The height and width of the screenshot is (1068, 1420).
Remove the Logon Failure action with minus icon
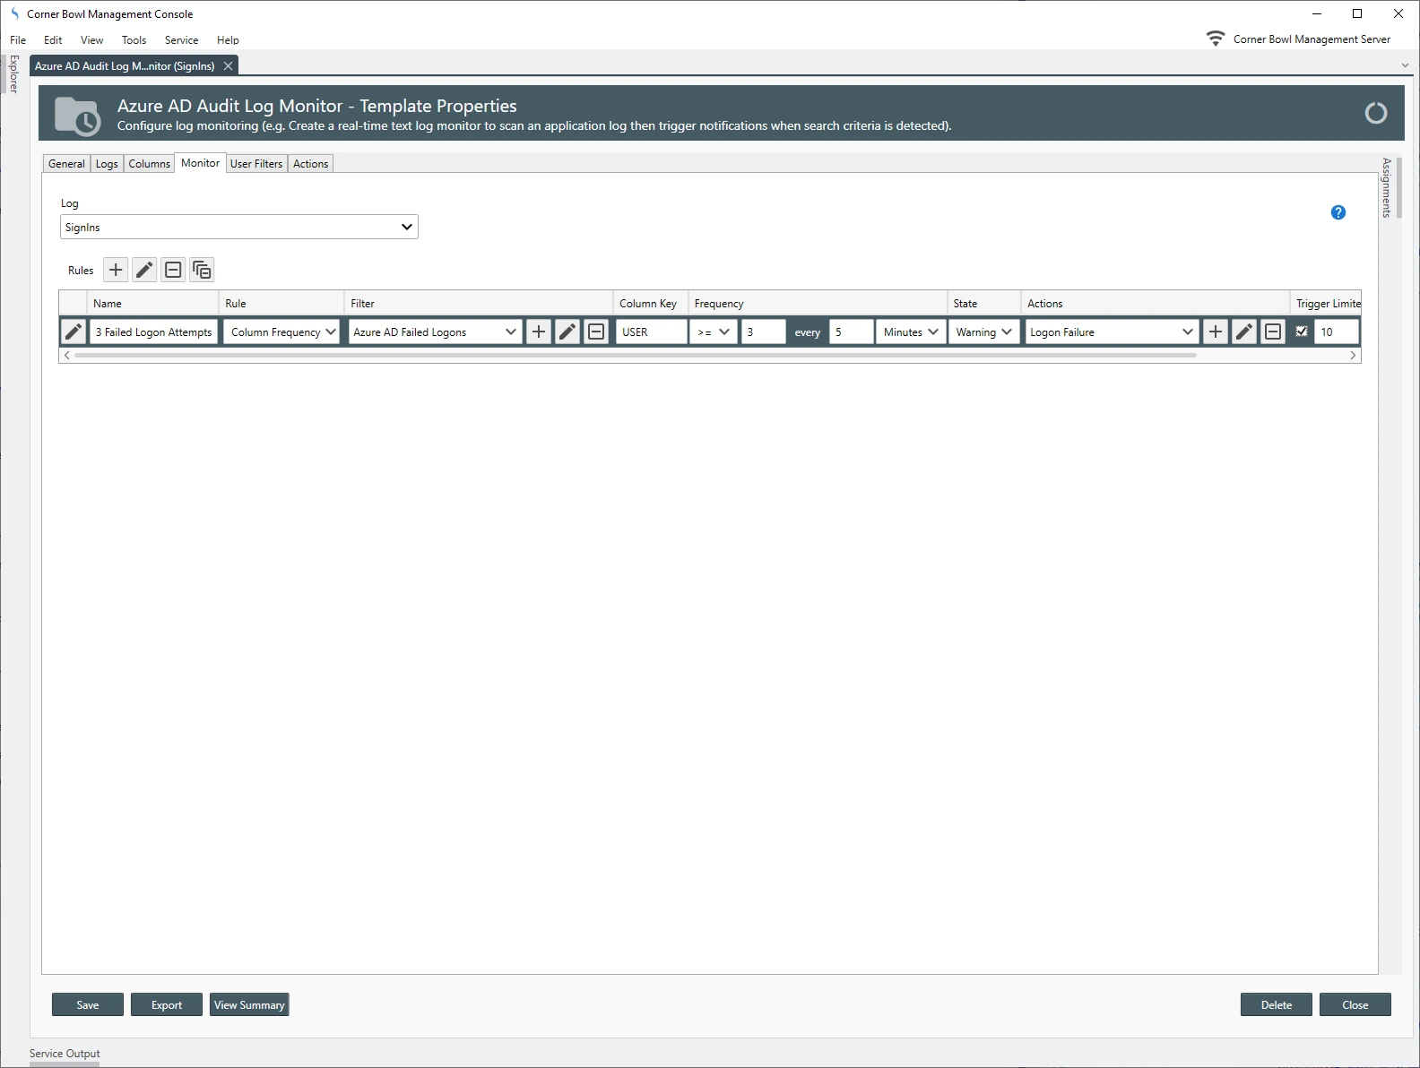[x=1272, y=332]
